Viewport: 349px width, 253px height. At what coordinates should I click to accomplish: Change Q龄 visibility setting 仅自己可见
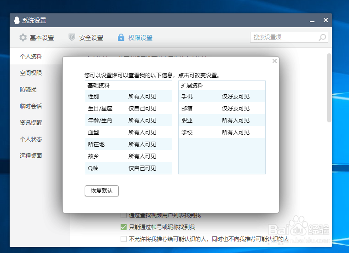142,168
